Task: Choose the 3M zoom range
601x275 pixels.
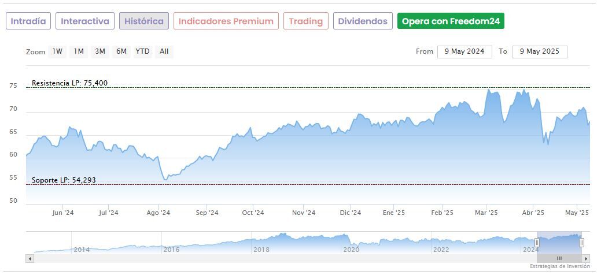Action: click(100, 51)
